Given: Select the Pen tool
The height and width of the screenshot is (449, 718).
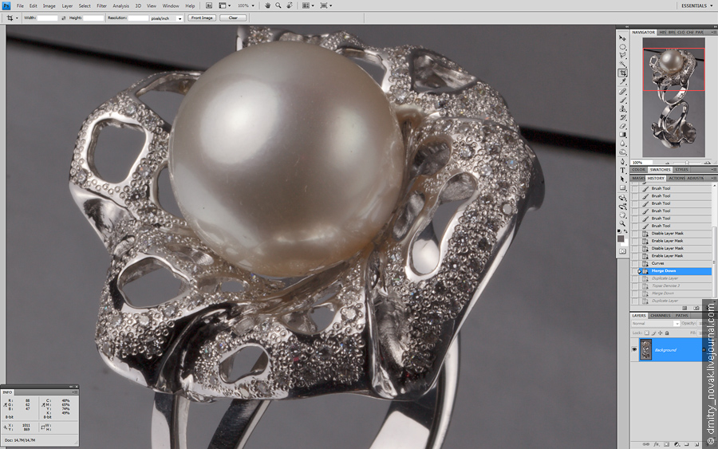Looking at the screenshot, I should click(622, 162).
